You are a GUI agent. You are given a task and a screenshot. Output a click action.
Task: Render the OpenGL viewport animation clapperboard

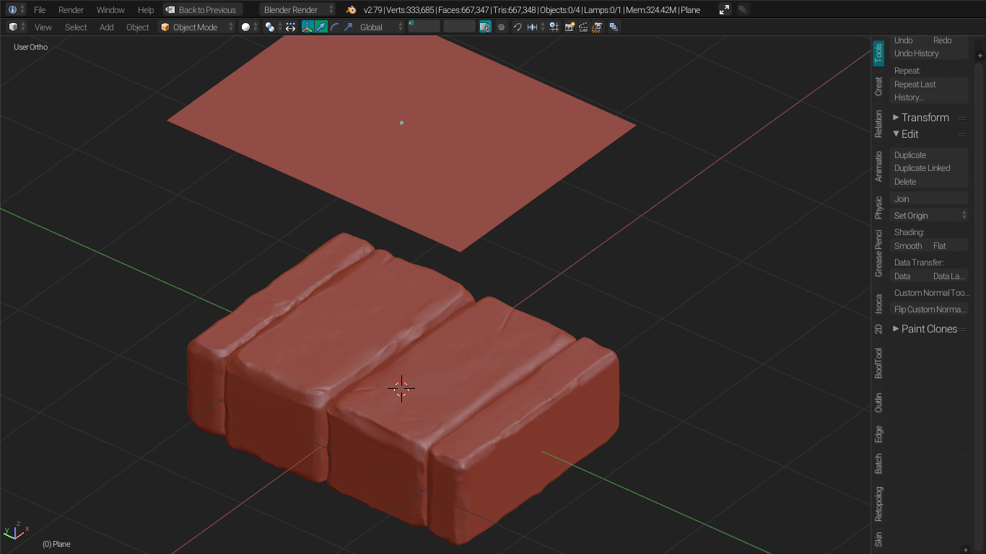coord(583,27)
